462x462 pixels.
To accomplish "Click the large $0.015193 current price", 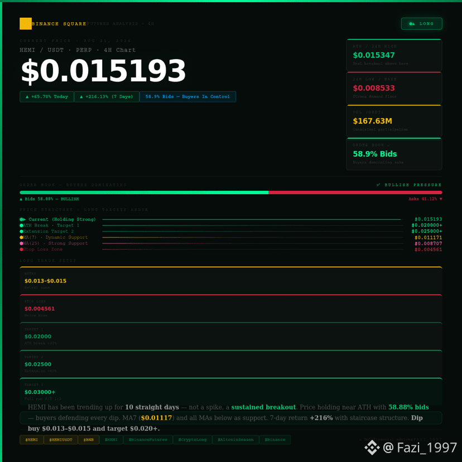I will pyautogui.click(x=103, y=71).
